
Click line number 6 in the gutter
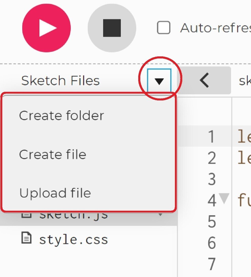pos(212,243)
